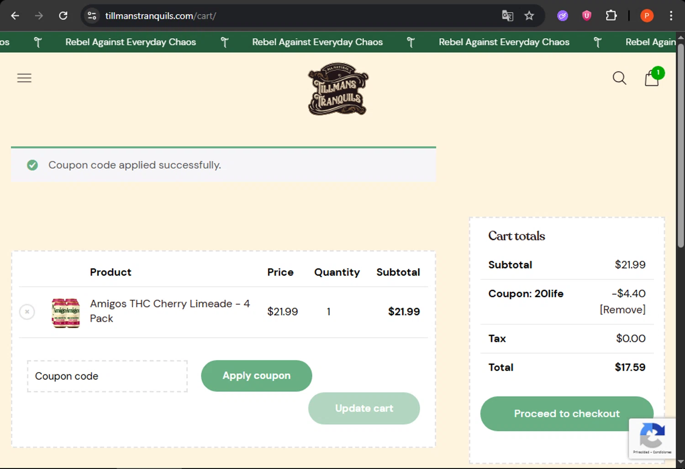Click the Cart totals heading
Screen dimensions: 685x469
[x=516, y=236]
